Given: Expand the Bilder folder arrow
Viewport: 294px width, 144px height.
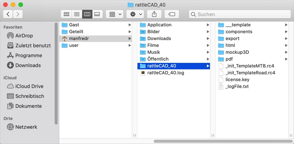Looking at the screenshot, I should pos(208,32).
